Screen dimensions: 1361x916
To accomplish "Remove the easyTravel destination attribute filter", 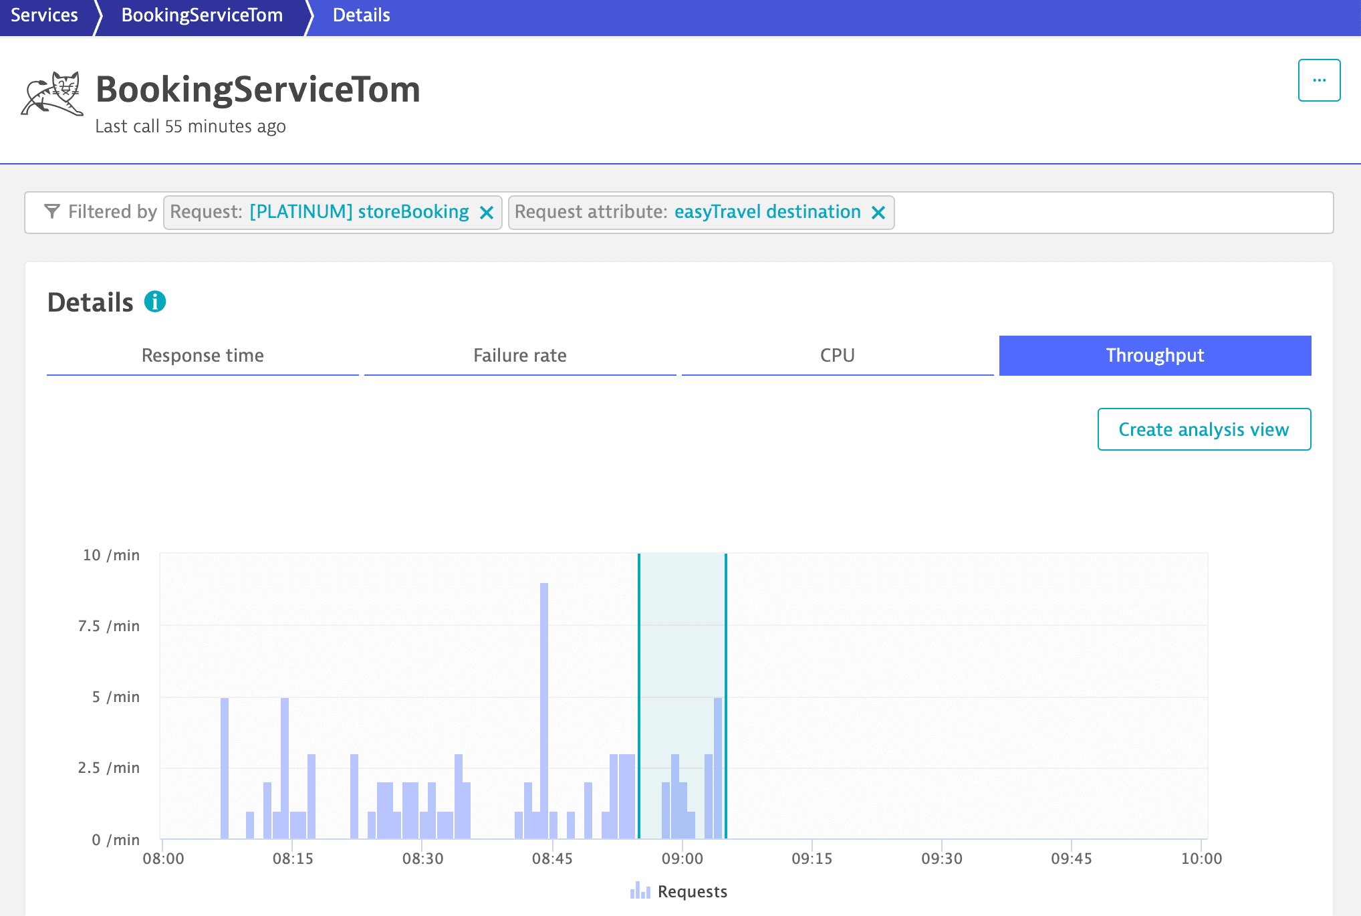I will point(878,213).
